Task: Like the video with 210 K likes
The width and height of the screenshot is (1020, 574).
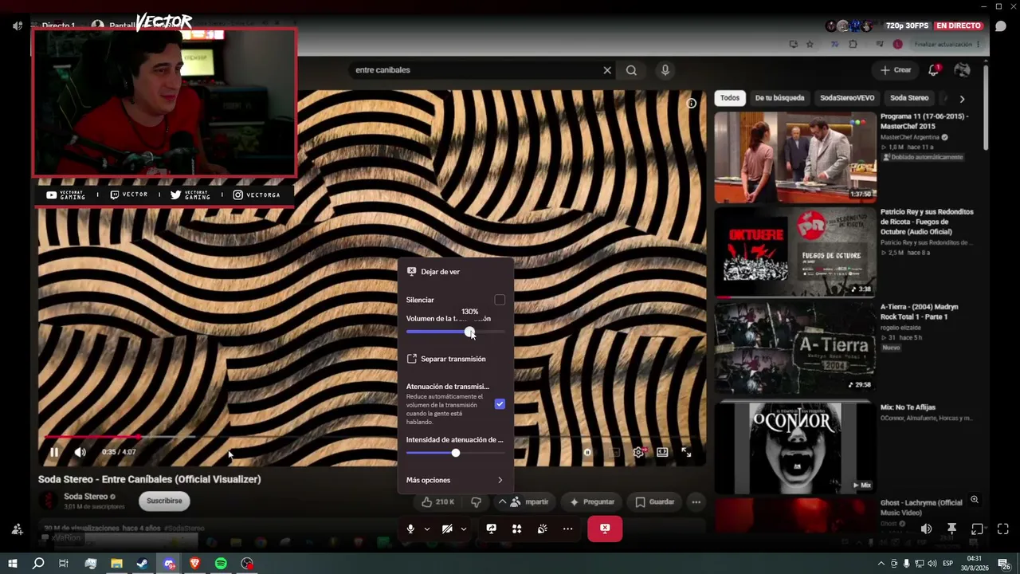Action: pyautogui.click(x=438, y=501)
